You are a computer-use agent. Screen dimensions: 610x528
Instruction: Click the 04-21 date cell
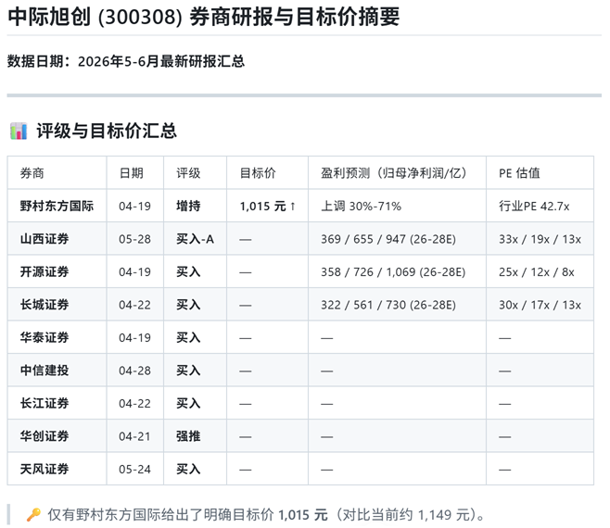tap(134, 436)
